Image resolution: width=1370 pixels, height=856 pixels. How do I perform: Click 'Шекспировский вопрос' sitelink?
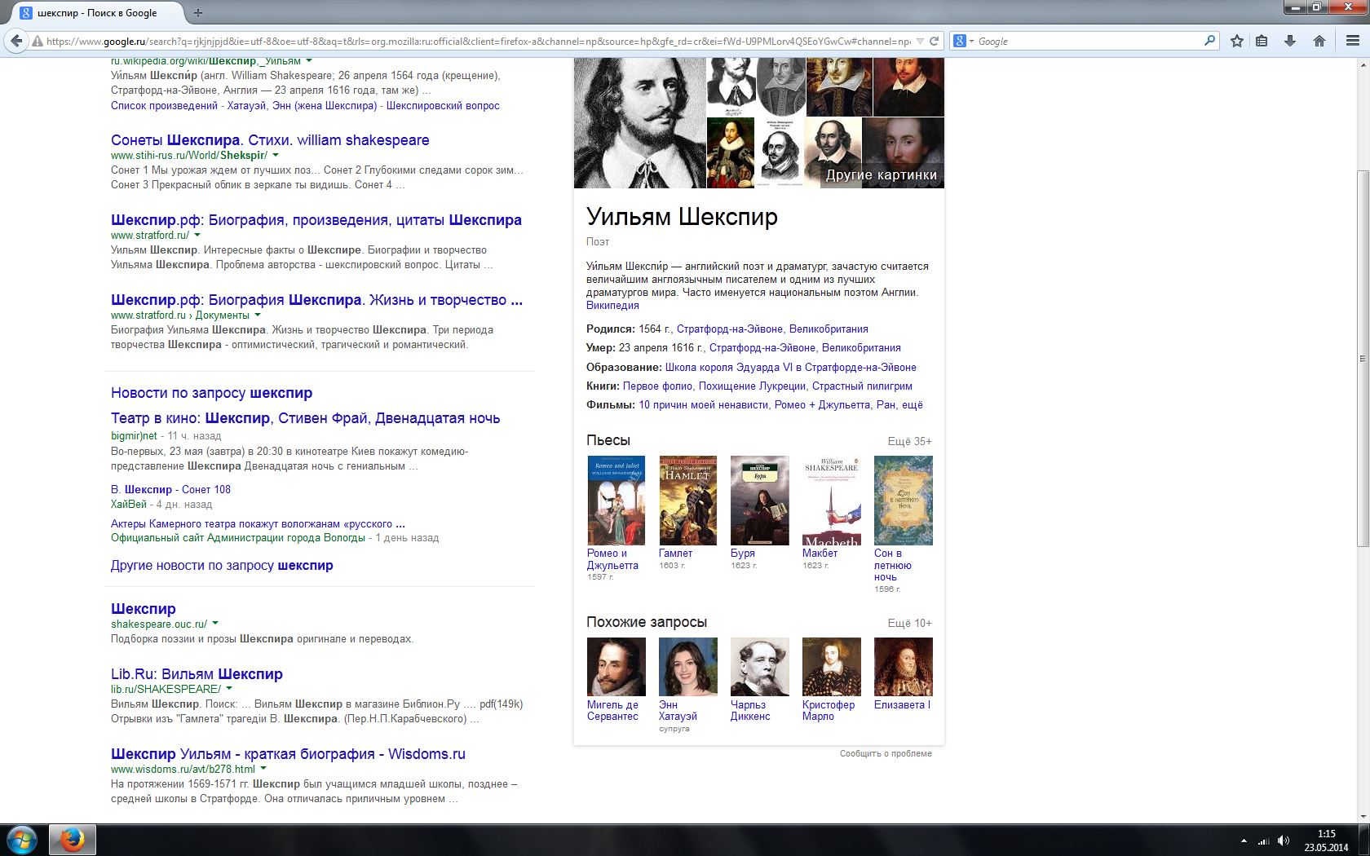coord(443,105)
